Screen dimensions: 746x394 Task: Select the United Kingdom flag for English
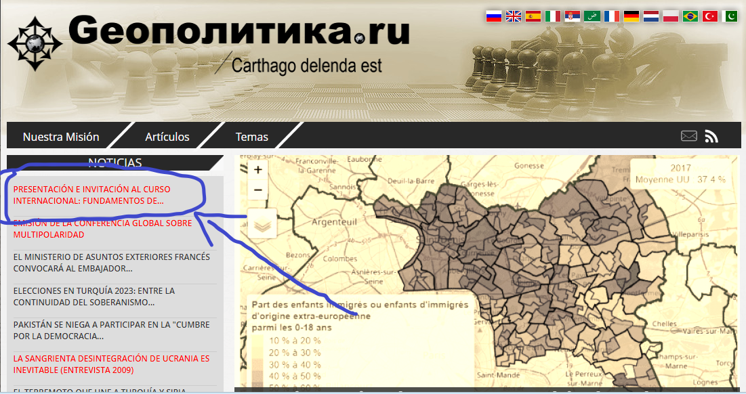pos(514,17)
